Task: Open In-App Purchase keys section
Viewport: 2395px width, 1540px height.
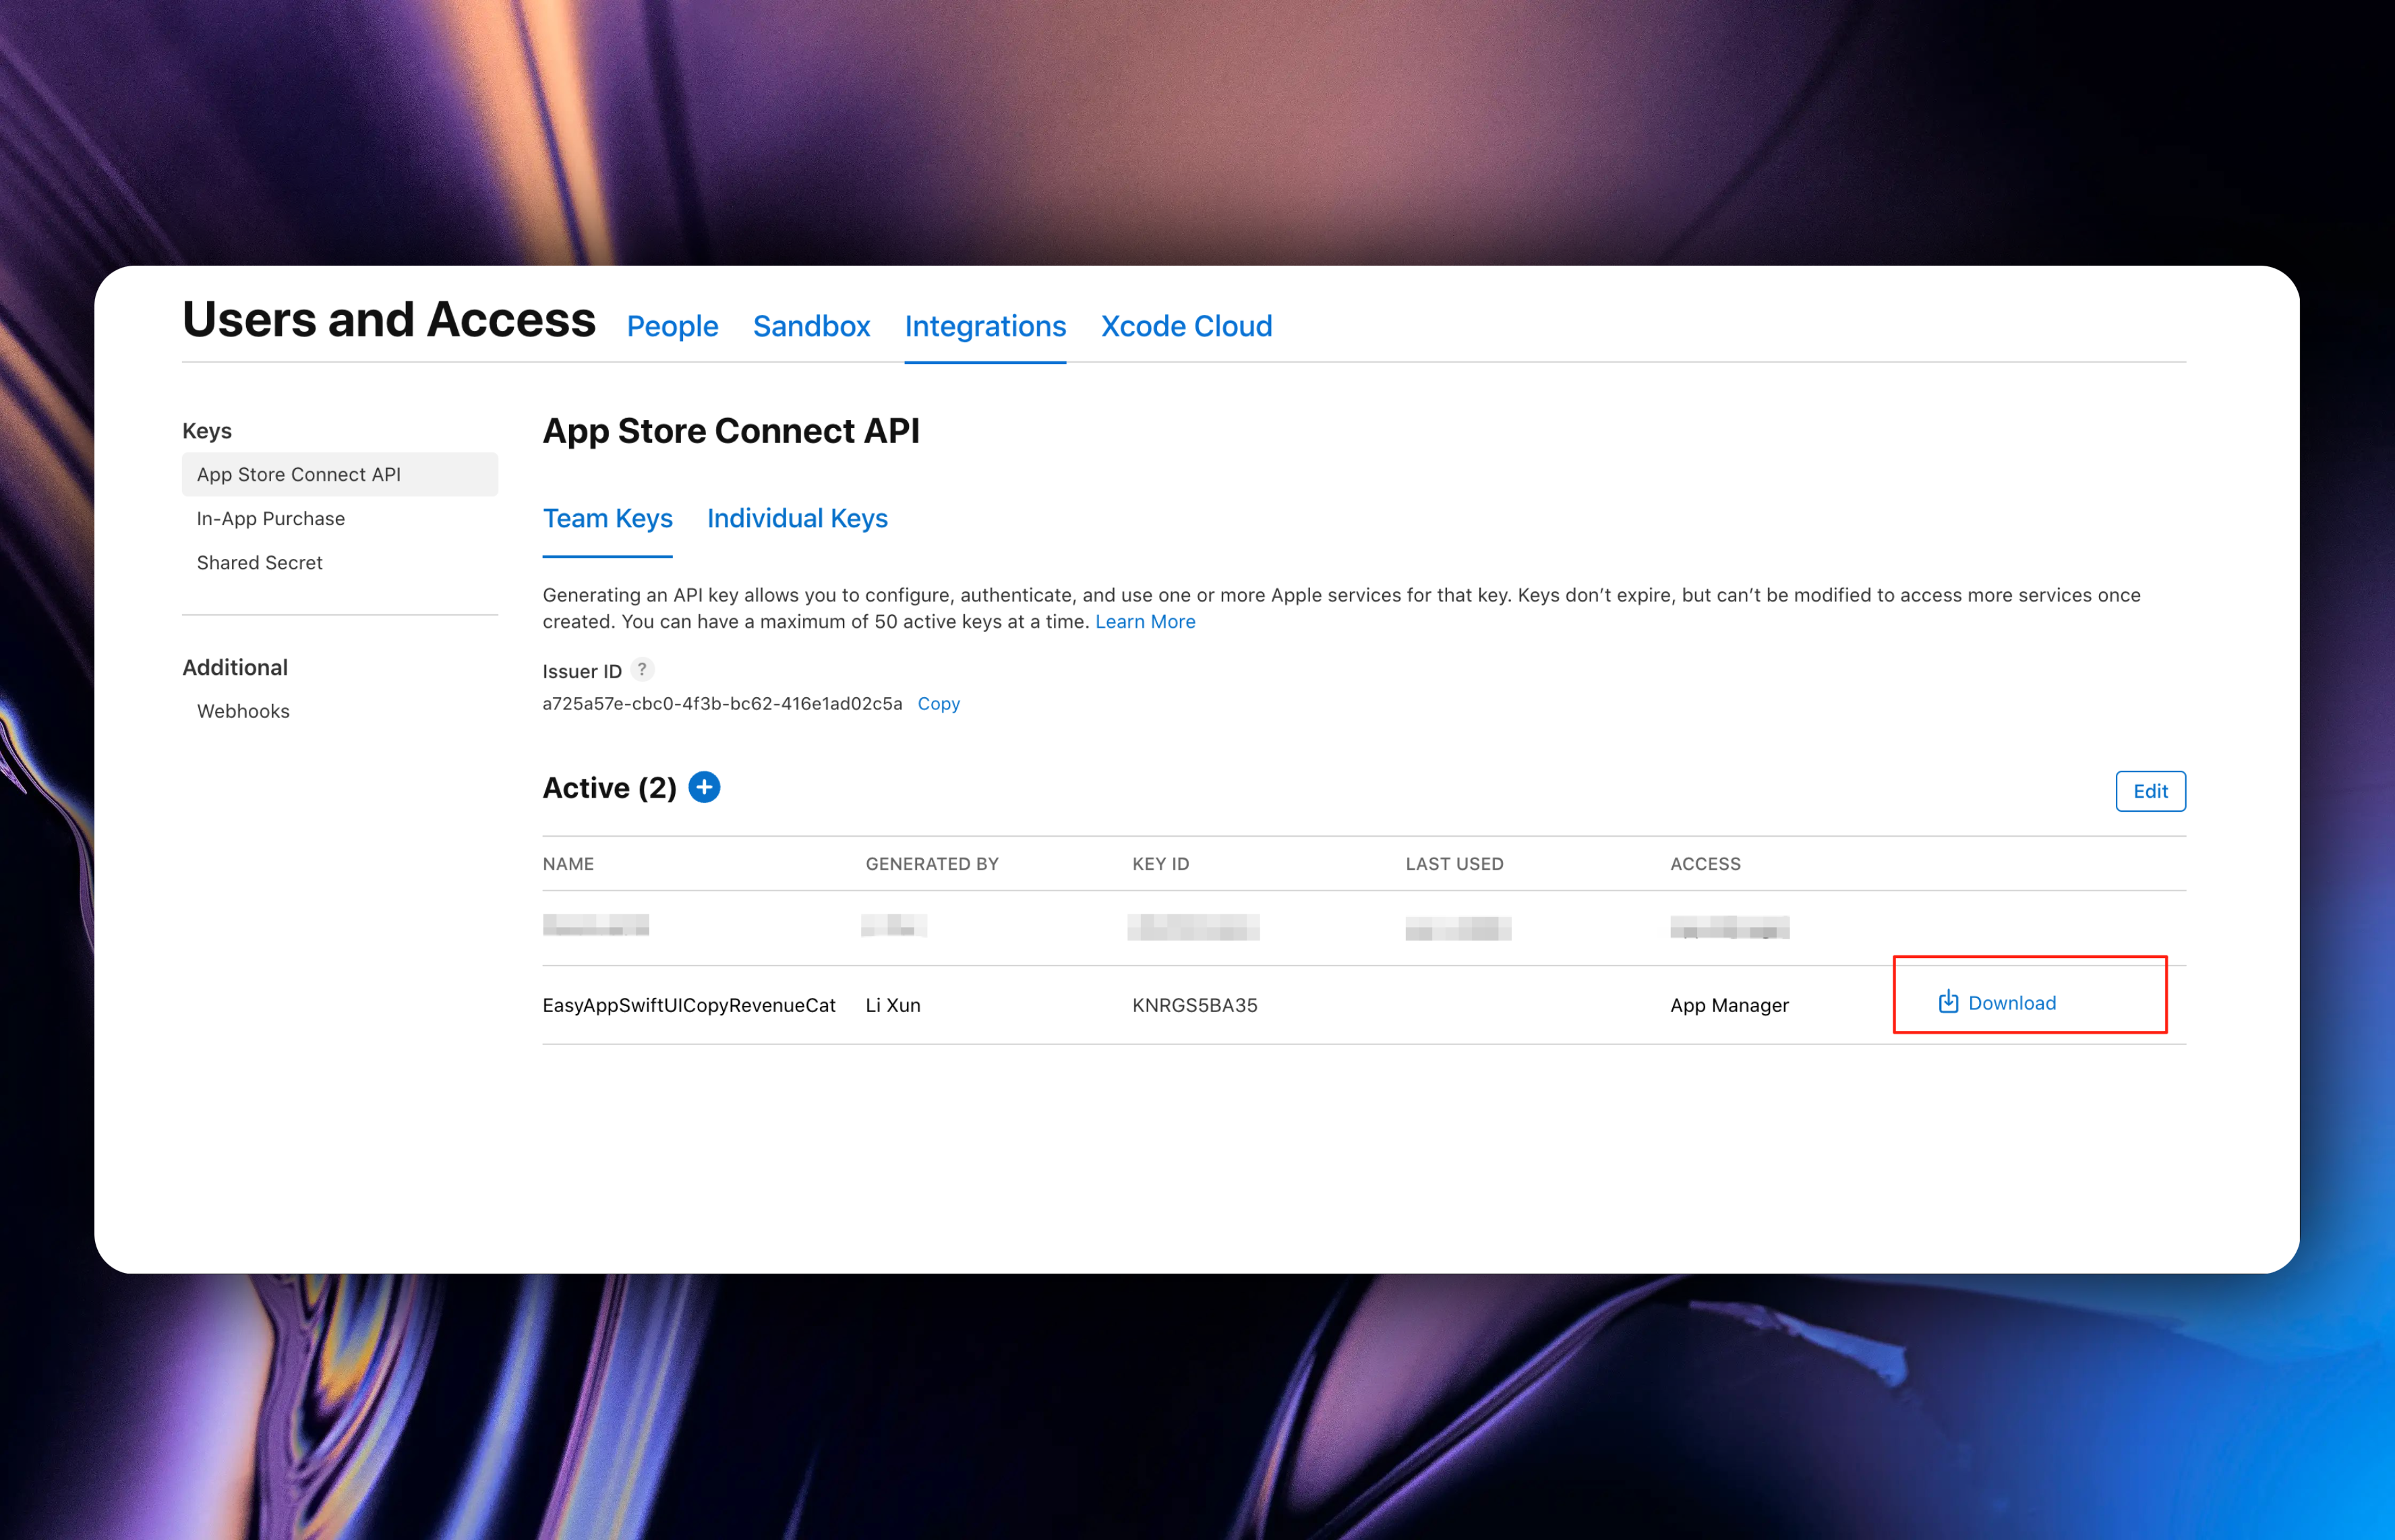Action: [270, 519]
